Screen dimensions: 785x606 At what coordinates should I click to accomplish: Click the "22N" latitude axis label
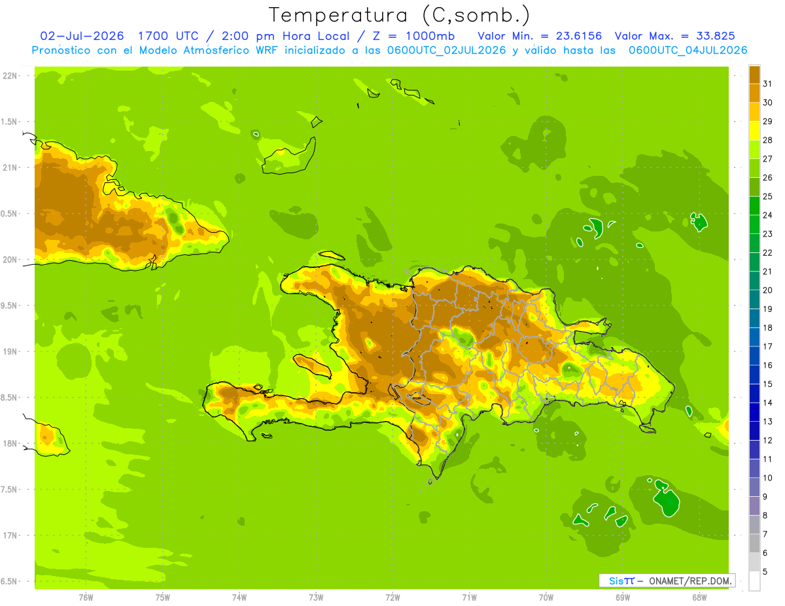10,76
